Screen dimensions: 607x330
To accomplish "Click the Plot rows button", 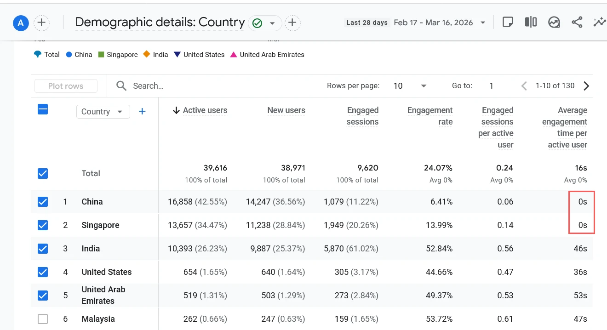I will point(66,85).
